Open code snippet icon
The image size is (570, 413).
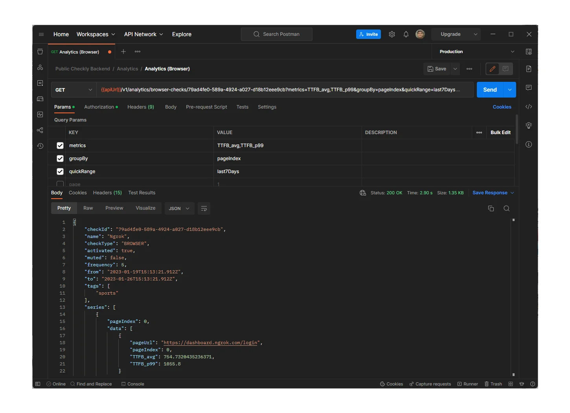[x=529, y=107]
